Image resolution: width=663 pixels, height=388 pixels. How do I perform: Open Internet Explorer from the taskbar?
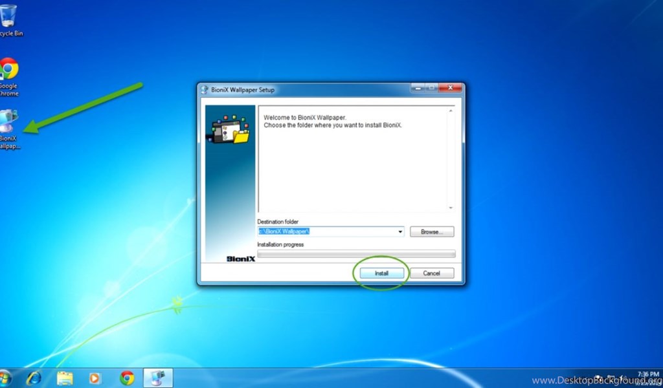pos(34,378)
